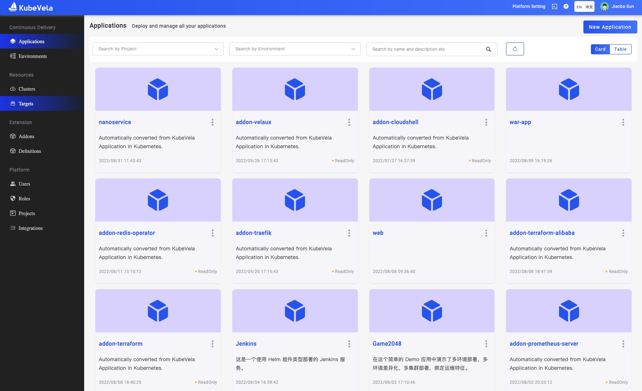Open the addon-redis-operator application link

(x=127, y=233)
